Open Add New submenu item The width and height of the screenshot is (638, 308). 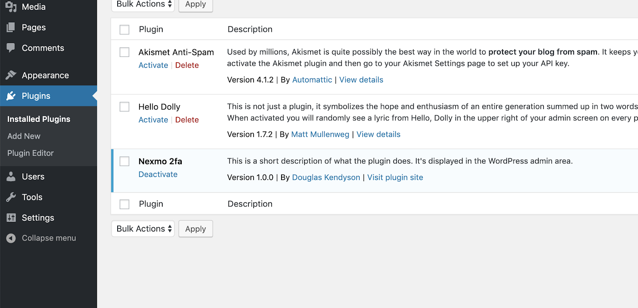[24, 136]
